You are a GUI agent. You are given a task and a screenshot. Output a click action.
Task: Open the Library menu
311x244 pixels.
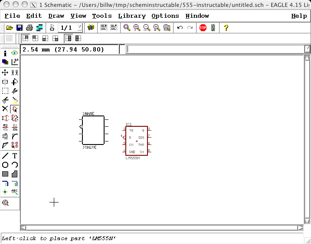(x=132, y=16)
